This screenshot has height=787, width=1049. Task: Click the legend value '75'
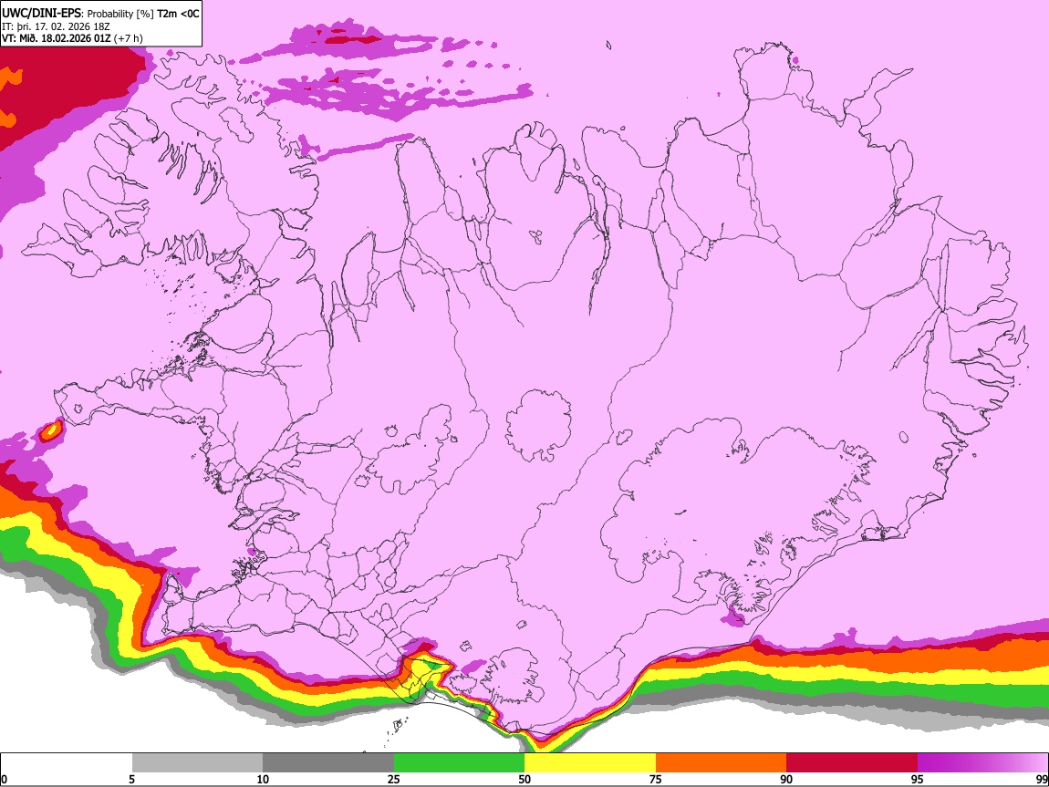point(656,779)
